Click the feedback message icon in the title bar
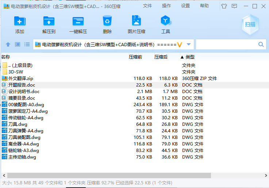The height and width of the screenshot is (188, 269). (234, 6)
